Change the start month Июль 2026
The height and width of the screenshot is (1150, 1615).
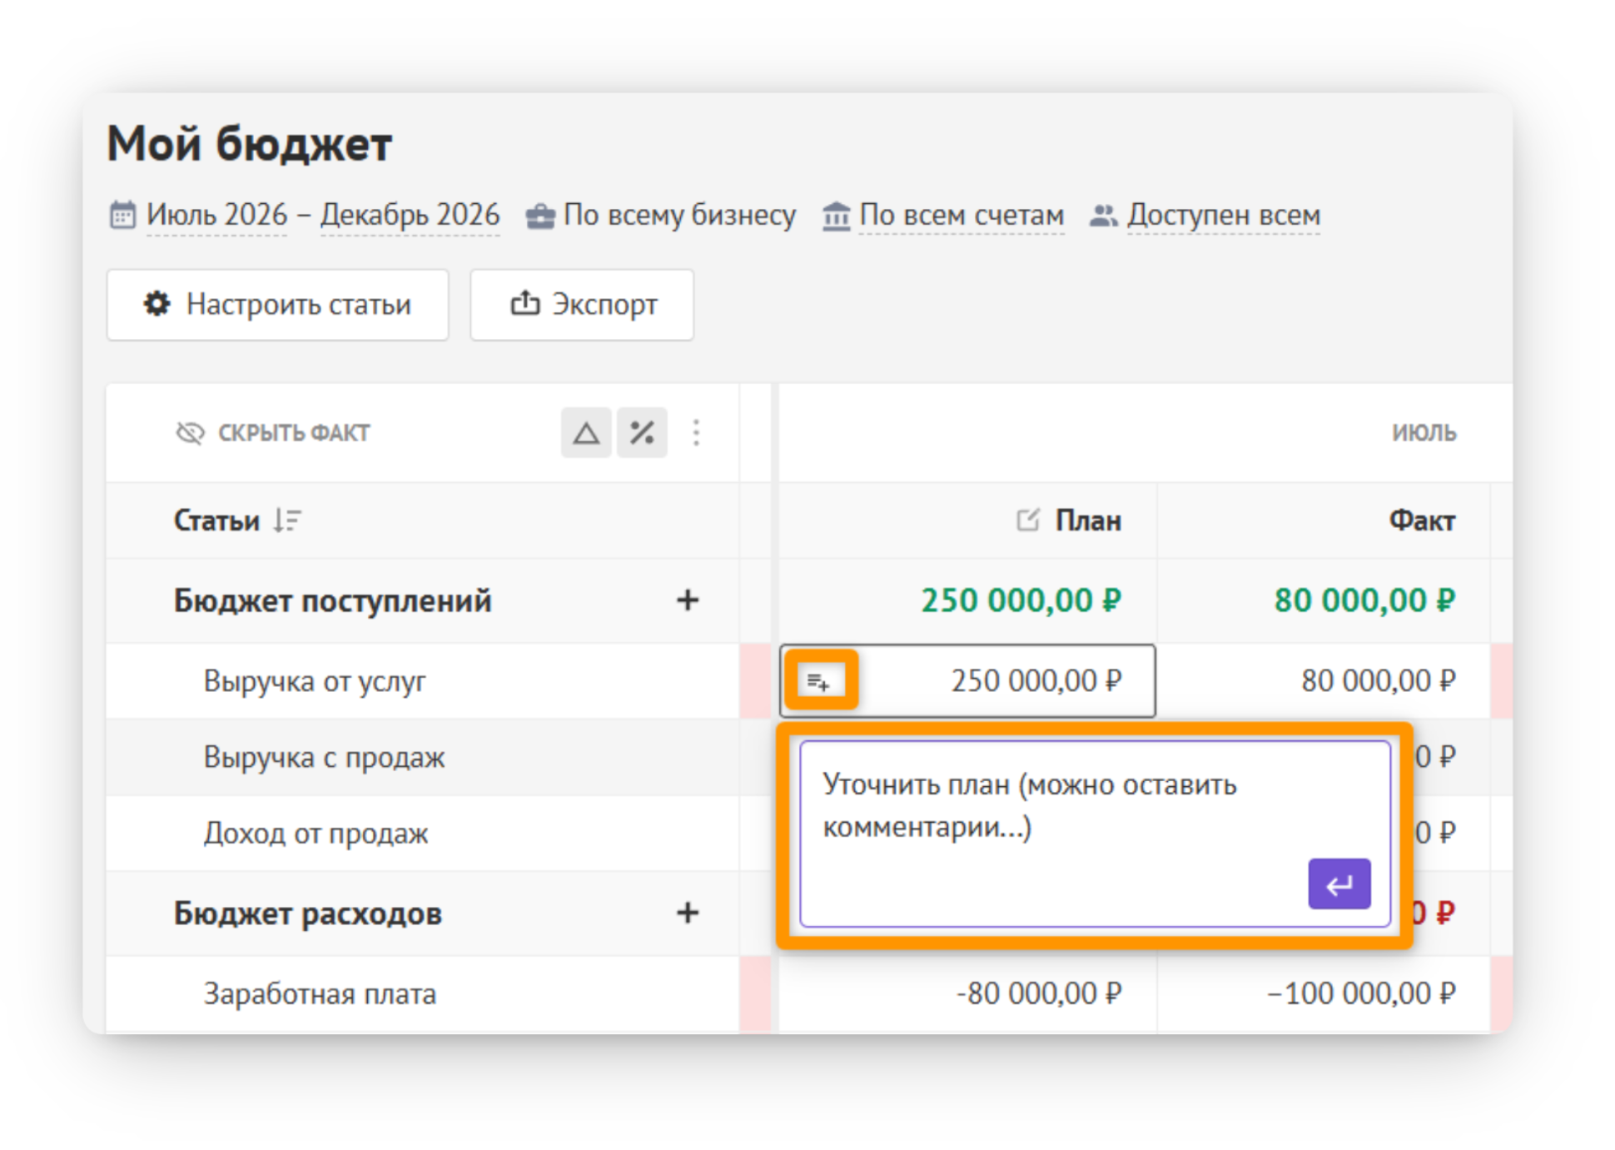[217, 215]
